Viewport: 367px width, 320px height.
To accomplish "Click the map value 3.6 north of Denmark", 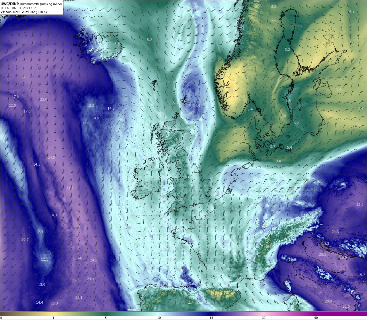I will point(259,116).
